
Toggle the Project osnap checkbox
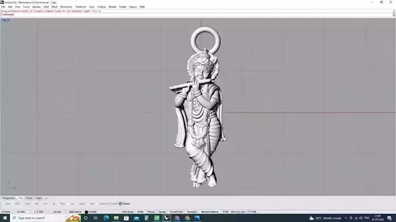(108, 204)
